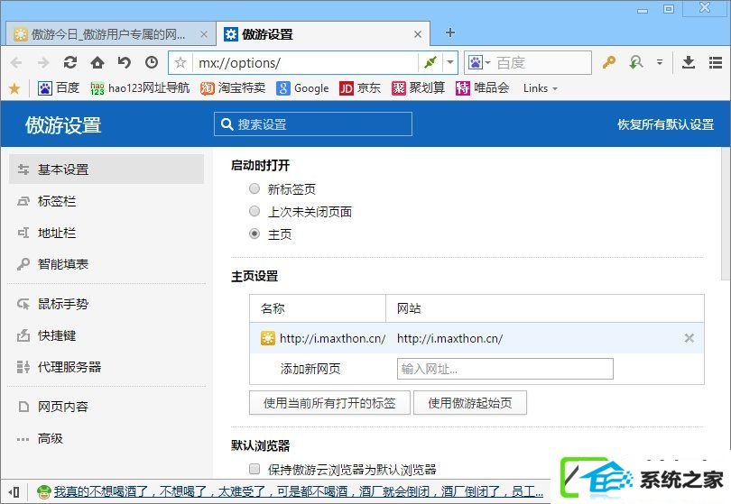Click the browser back arrow
Viewport: 731px width, 504px height.
(x=16, y=63)
